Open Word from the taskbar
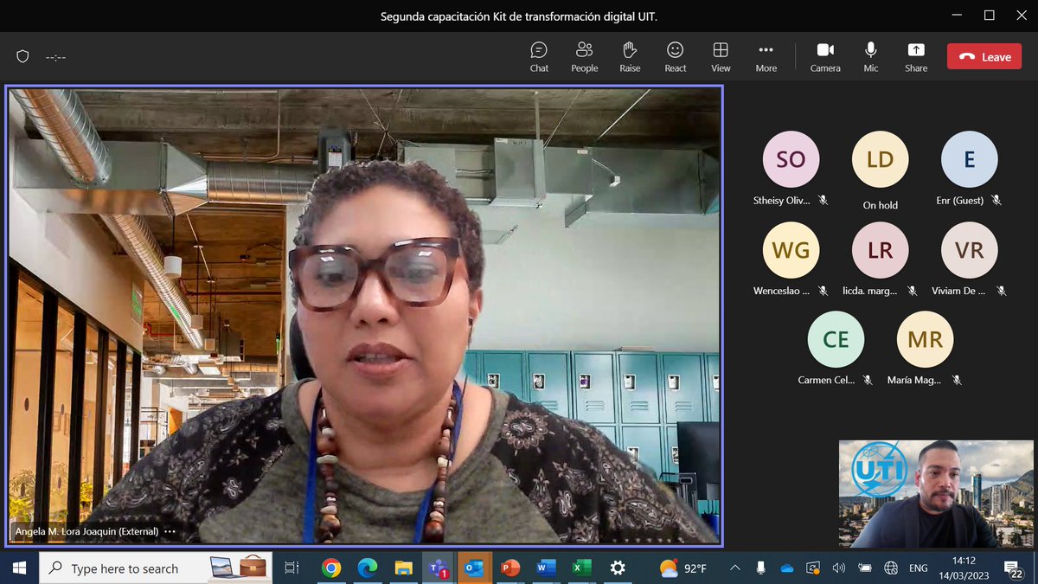 546,568
